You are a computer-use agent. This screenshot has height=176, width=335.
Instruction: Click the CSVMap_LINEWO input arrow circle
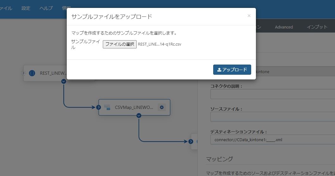pos(98,107)
